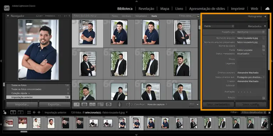Viewport: 273px width, 136px height.
Task: Click the cloud sync status icon
Action: (x=267, y=8)
